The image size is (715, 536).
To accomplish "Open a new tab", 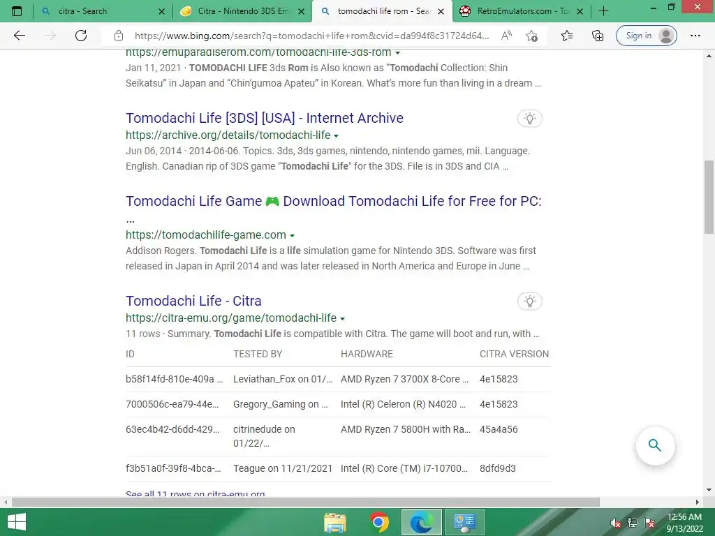I will tap(603, 11).
